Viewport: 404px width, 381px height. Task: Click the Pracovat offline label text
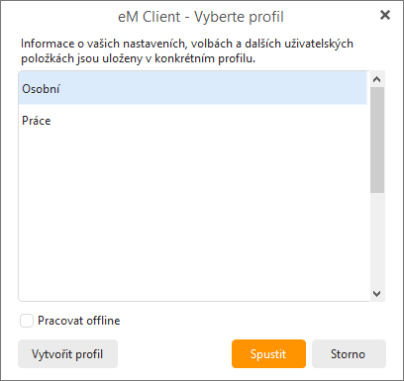tap(79, 321)
